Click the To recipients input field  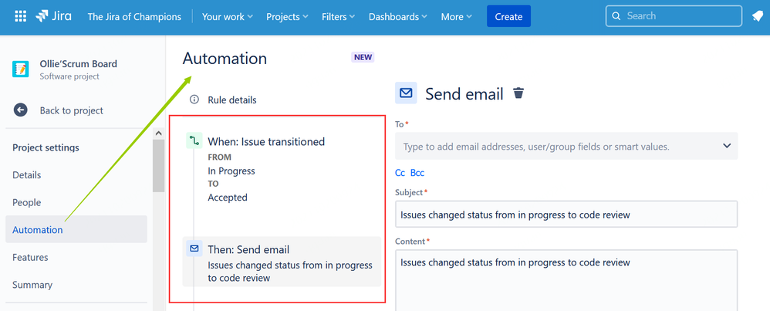pyautogui.click(x=566, y=146)
